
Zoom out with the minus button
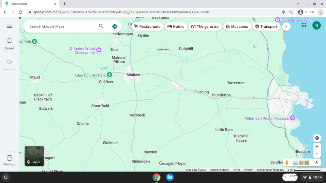click(x=317, y=154)
